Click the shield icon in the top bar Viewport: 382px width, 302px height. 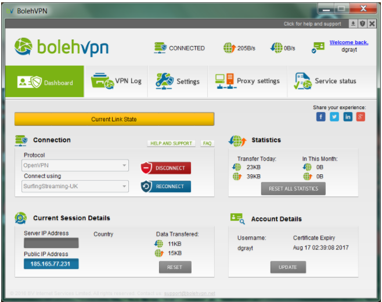pos(362,24)
